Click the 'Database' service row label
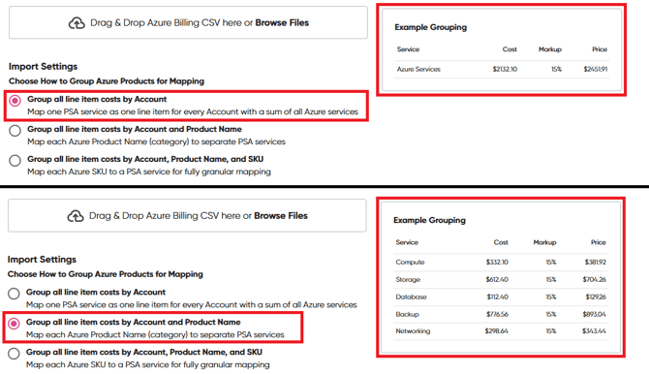 [411, 296]
